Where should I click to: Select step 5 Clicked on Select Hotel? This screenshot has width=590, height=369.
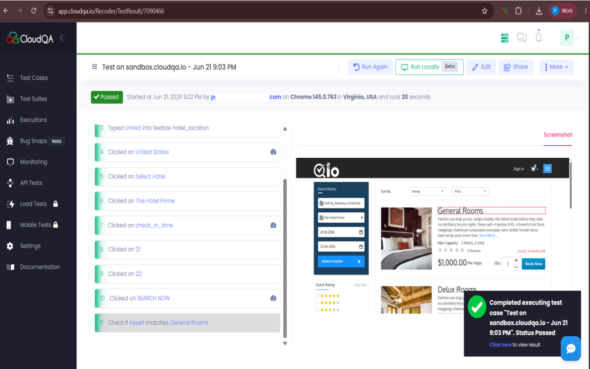[x=188, y=176]
